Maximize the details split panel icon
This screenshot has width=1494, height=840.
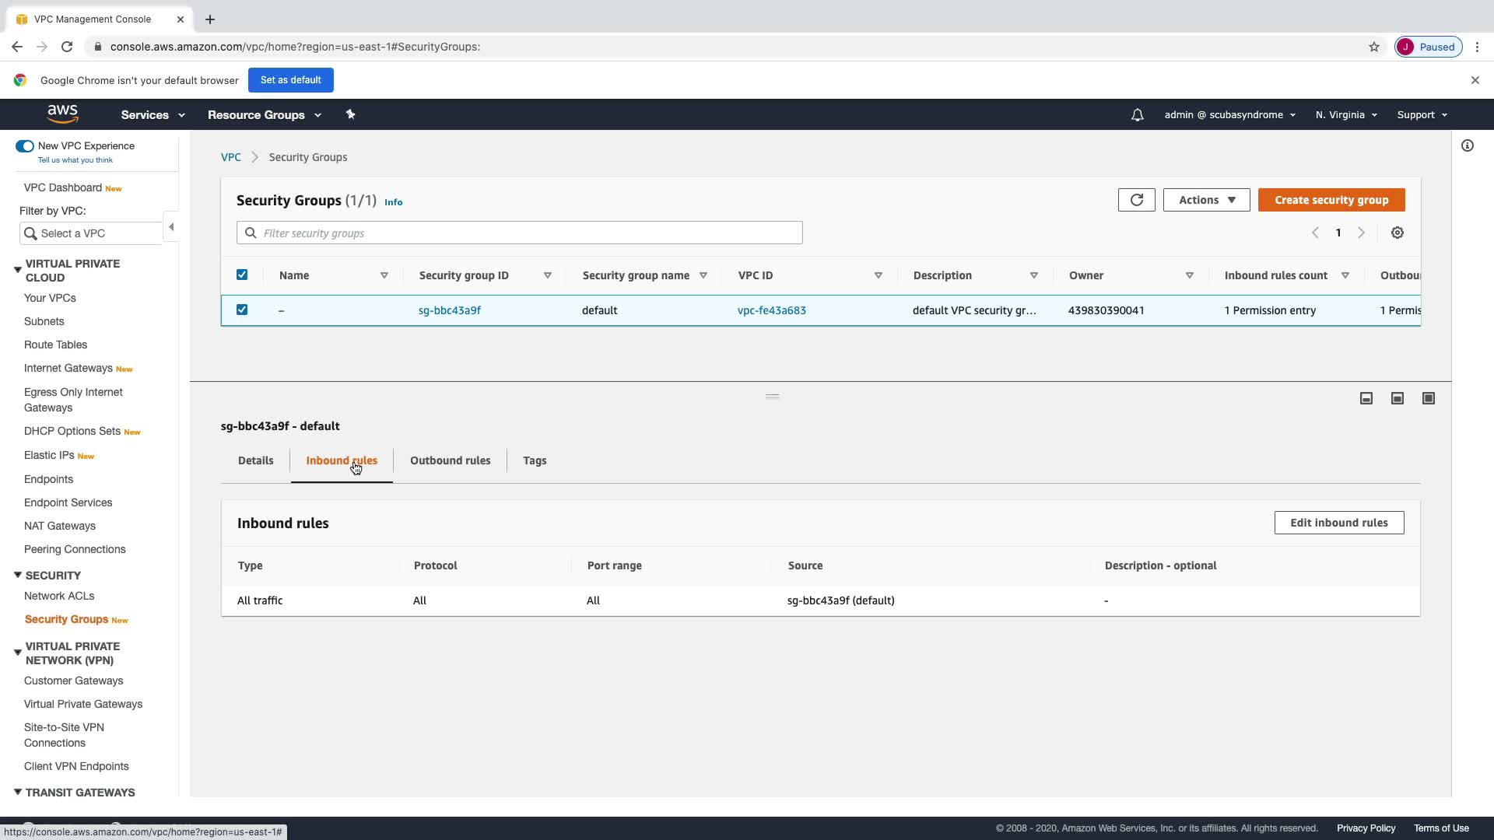pyautogui.click(x=1428, y=398)
